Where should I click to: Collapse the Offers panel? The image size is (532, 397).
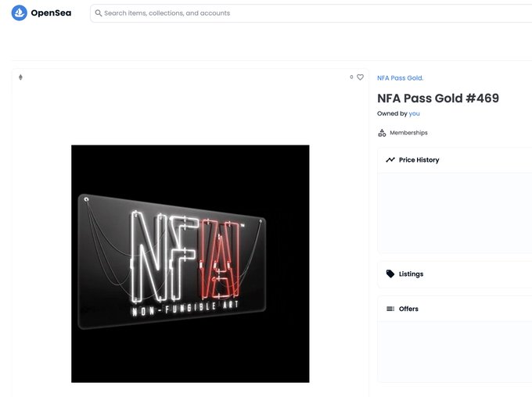(455, 309)
